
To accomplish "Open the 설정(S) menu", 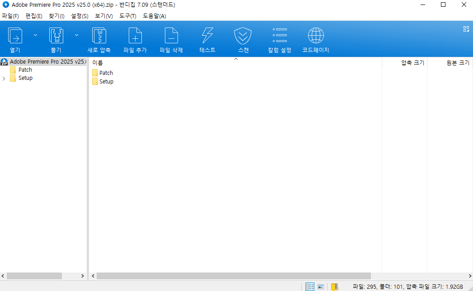I will (80, 16).
